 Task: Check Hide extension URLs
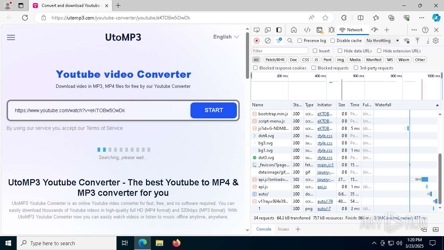pyautogui.click(x=379, y=51)
